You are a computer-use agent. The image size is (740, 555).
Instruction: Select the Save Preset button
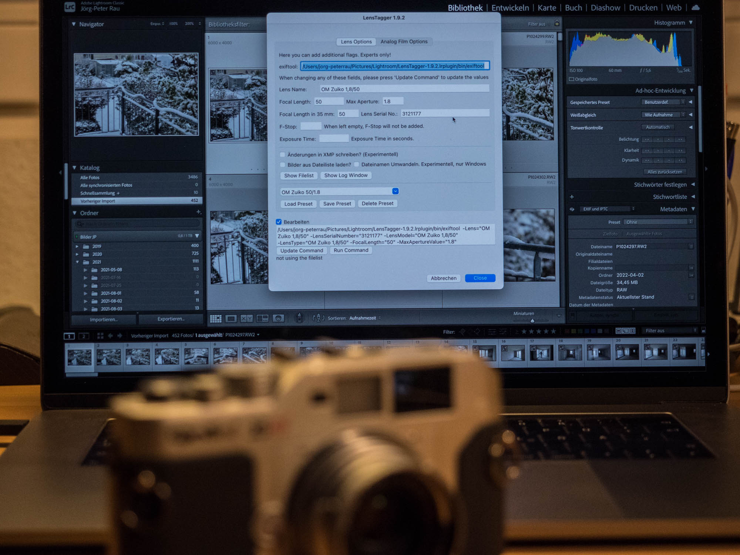coord(337,203)
